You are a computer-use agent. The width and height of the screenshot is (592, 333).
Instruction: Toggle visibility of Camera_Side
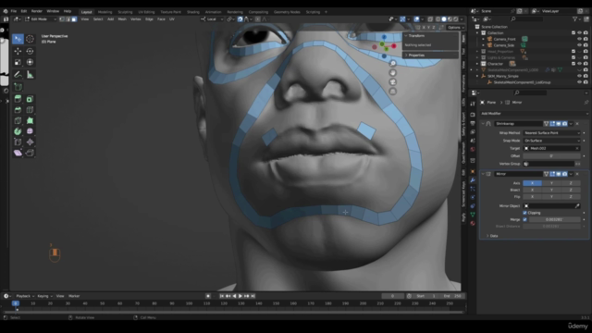pos(579,45)
